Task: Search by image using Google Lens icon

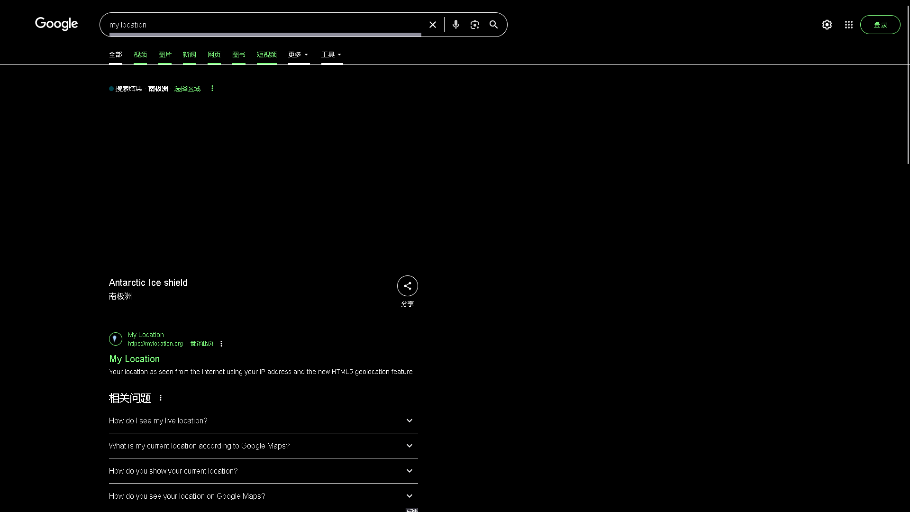Action: click(475, 25)
